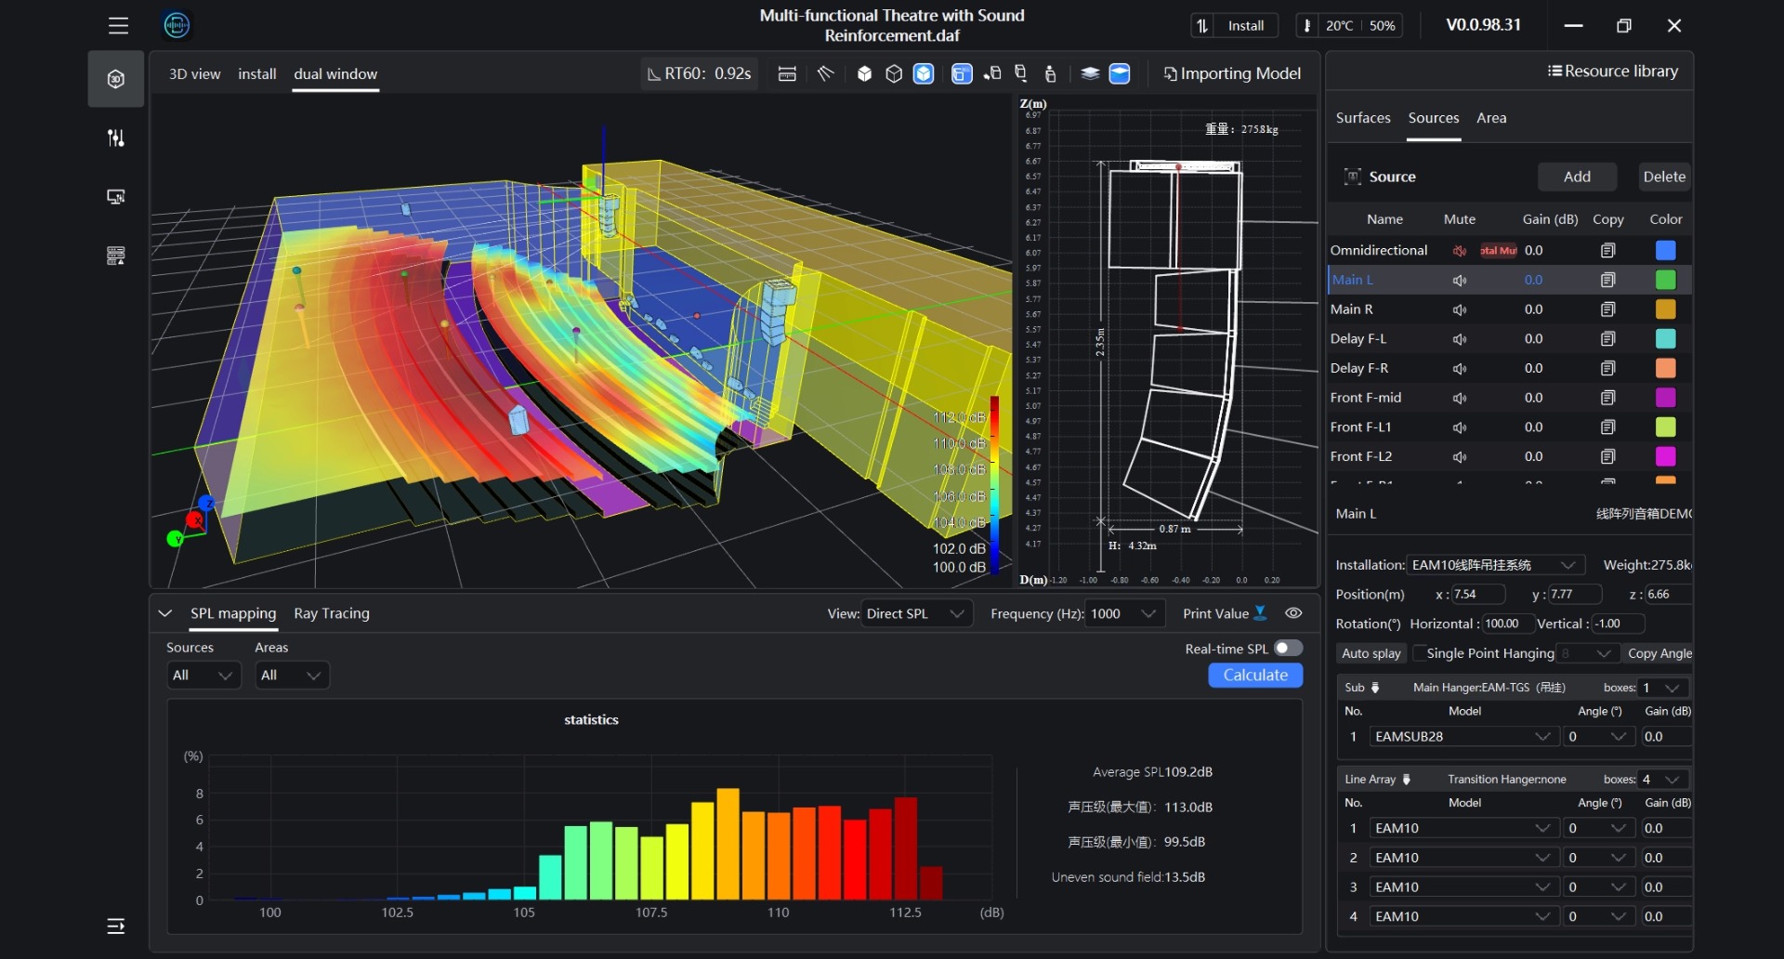The image size is (1784, 959).
Task: Edit the position x field 7.54
Action: tap(1477, 595)
